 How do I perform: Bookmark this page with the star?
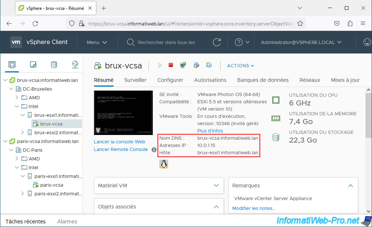pos(300,23)
